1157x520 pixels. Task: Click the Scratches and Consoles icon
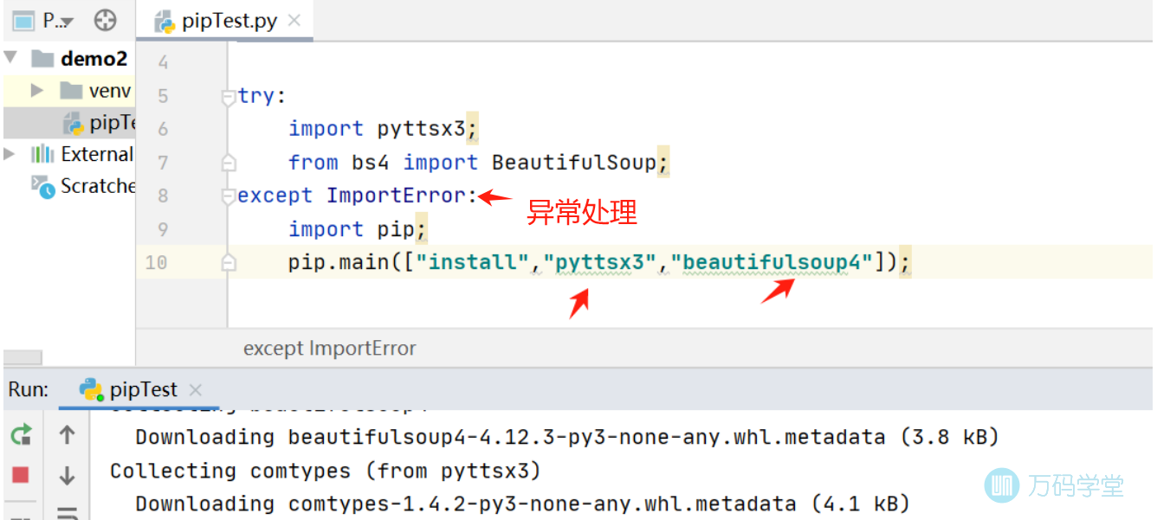42,186
